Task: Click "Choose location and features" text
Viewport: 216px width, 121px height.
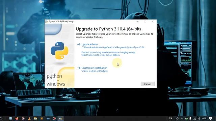Action: pyautogui.click(x=94, y=71)
